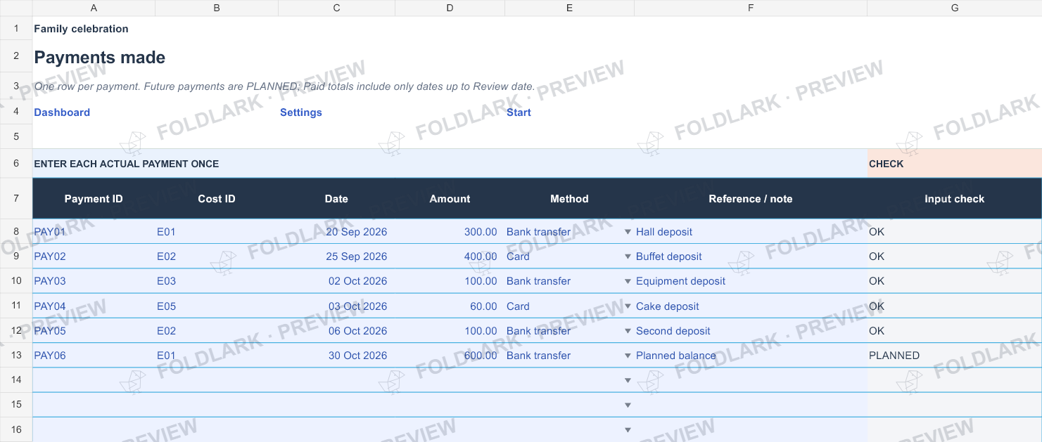Select the PAY03 cell

click(94, 281)
